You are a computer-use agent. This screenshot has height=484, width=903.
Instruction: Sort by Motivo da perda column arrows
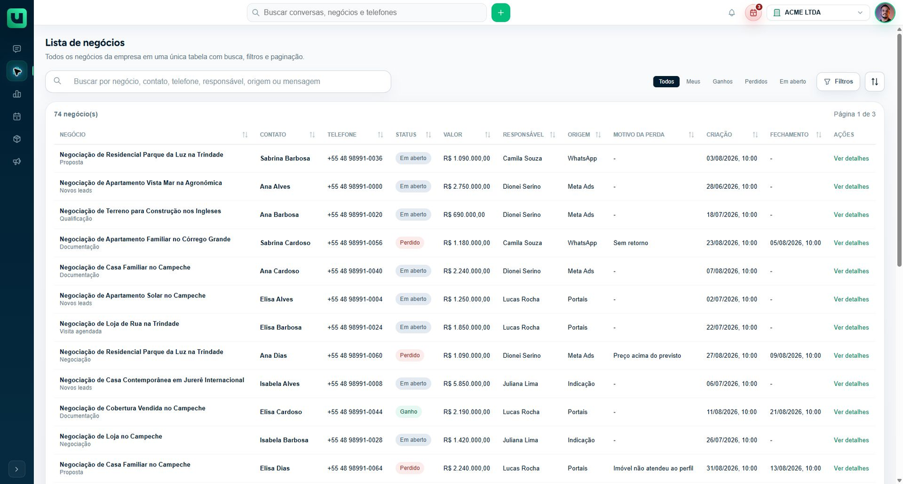[x=691, y=135]
